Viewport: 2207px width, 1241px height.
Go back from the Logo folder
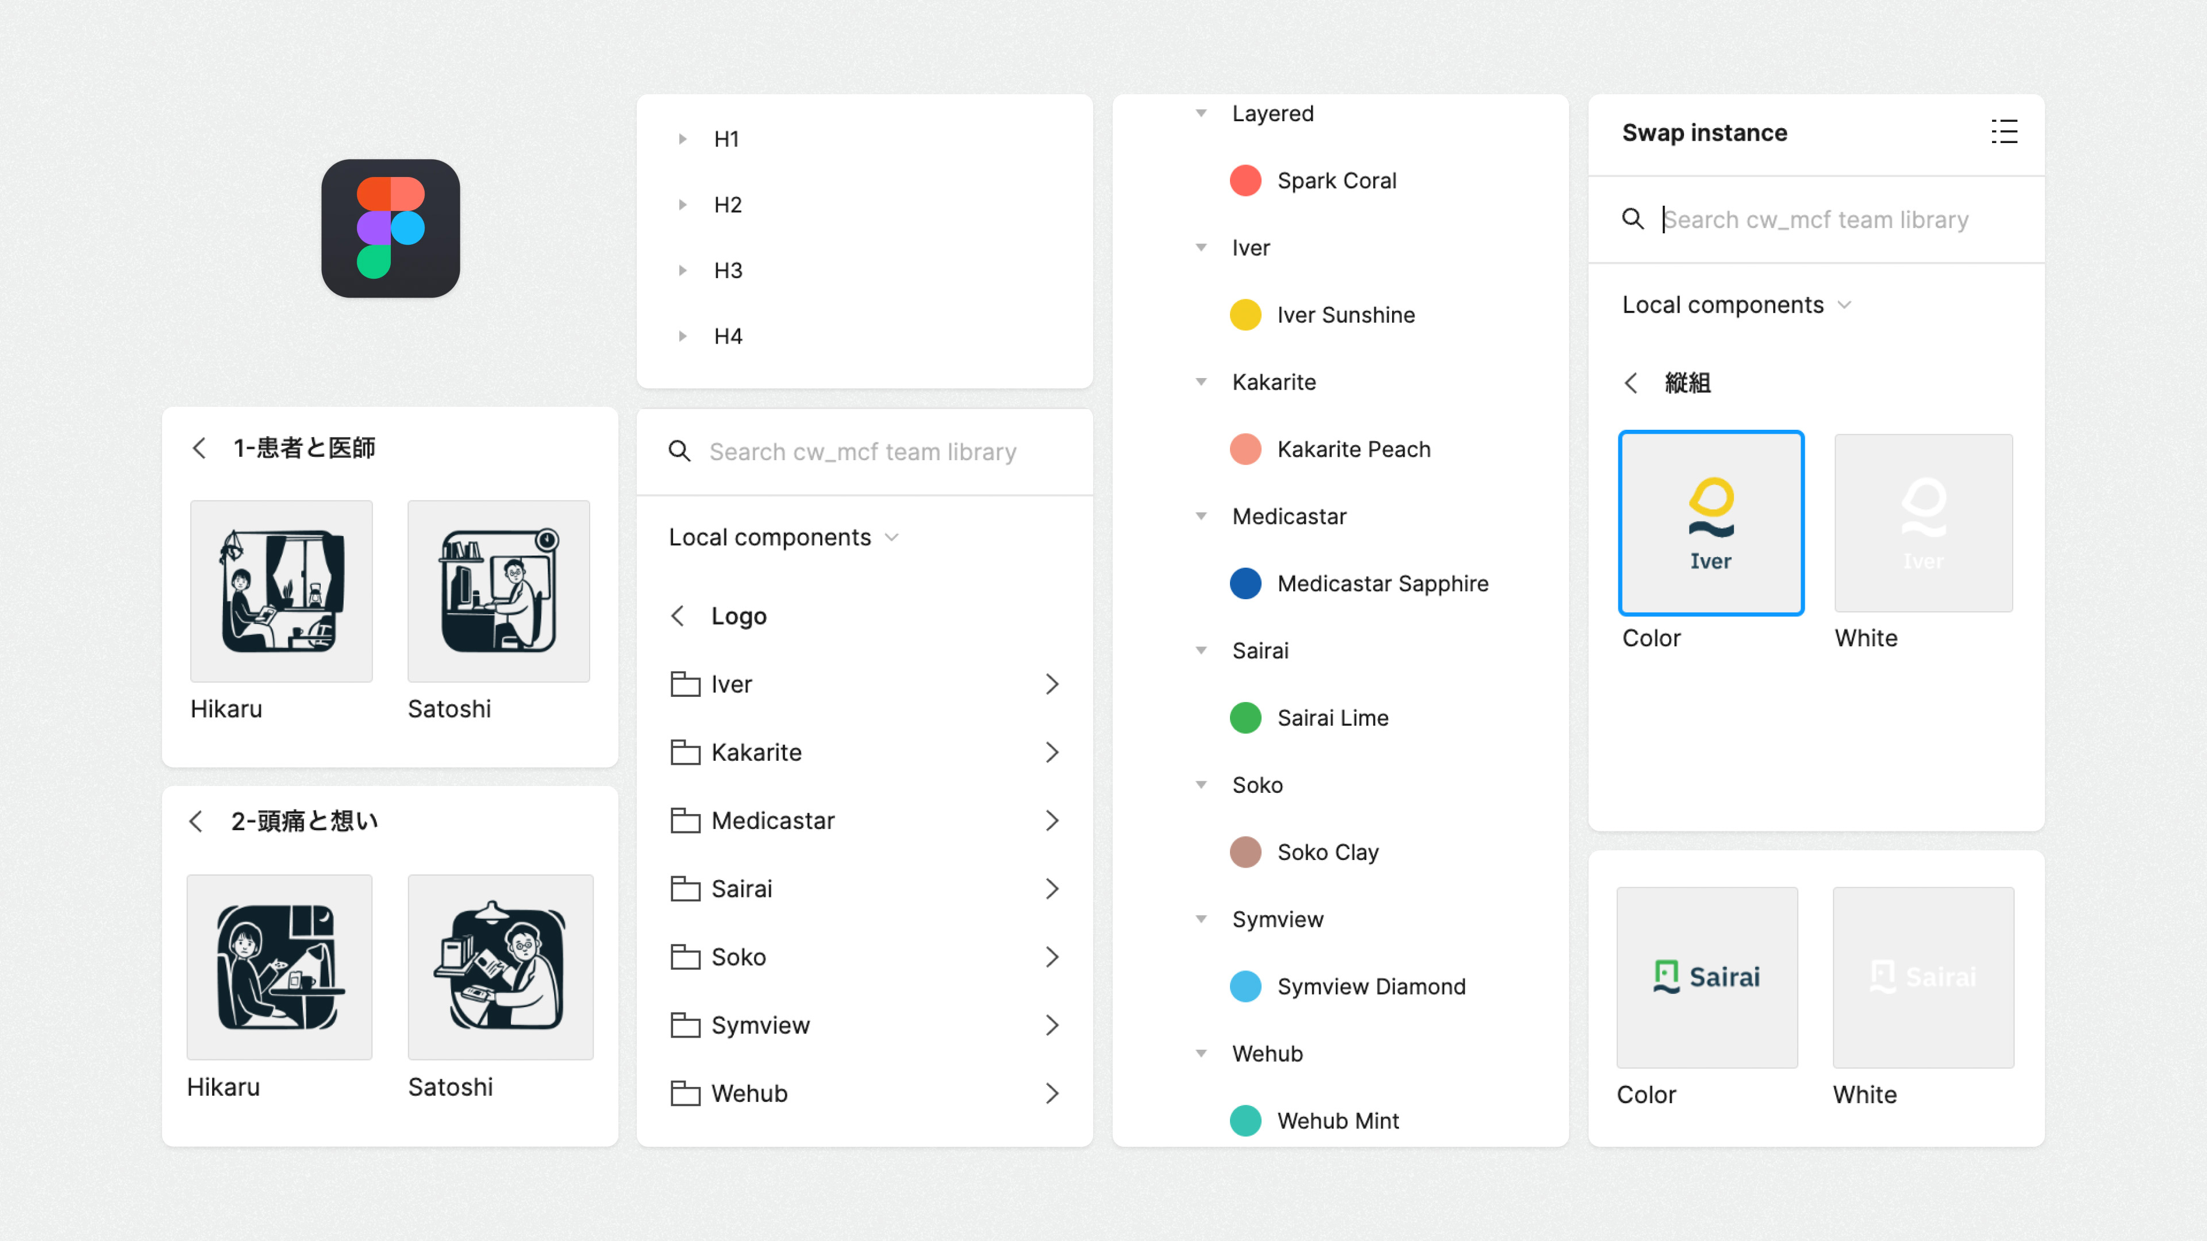678,616
